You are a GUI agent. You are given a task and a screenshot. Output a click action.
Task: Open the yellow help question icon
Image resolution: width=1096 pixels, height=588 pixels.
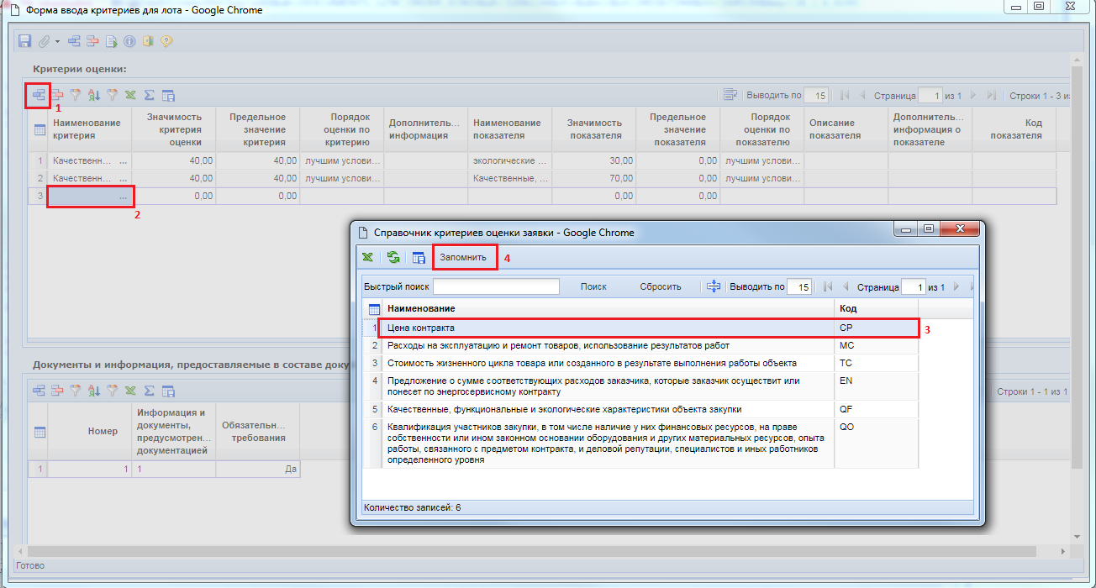[166, 40]
